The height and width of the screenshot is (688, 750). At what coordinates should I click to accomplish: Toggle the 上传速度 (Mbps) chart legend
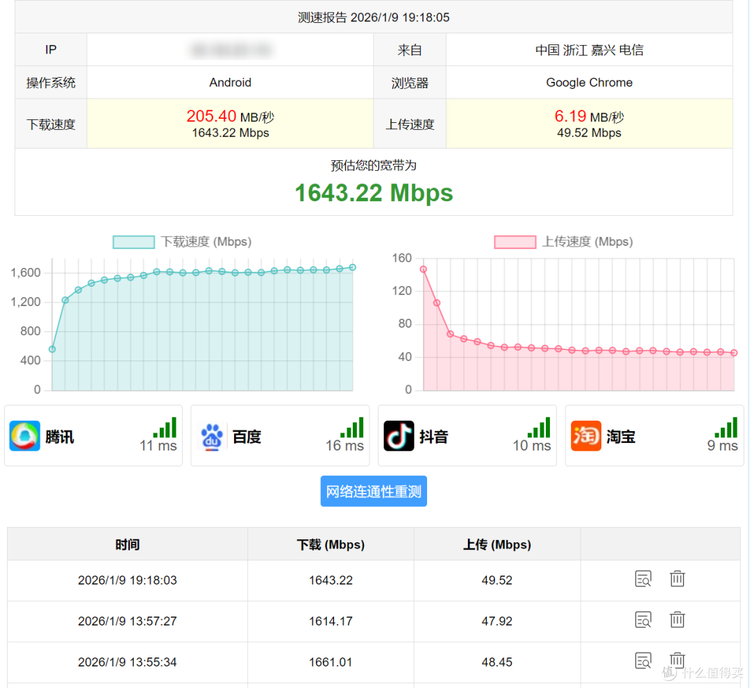point(563,242)
